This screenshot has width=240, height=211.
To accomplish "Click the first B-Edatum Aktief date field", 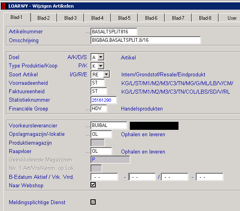I will (x=105, y=177).
